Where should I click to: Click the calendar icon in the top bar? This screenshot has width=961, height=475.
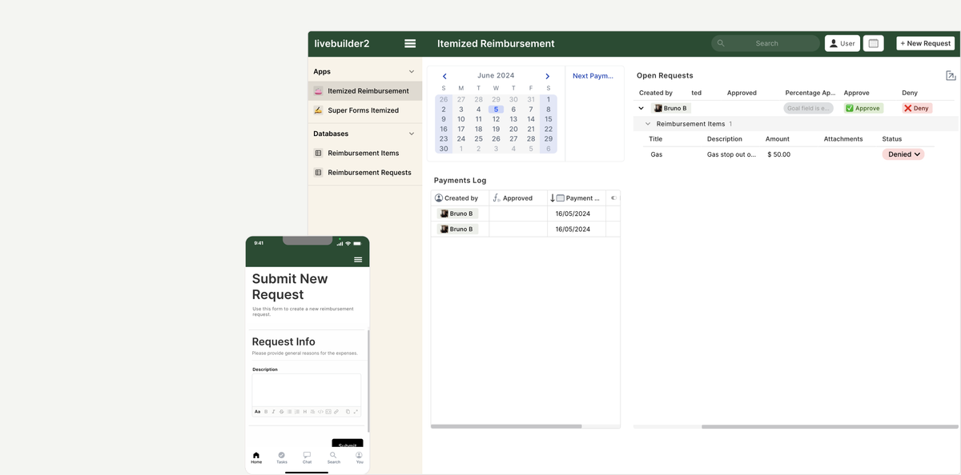tap(874, 42)
